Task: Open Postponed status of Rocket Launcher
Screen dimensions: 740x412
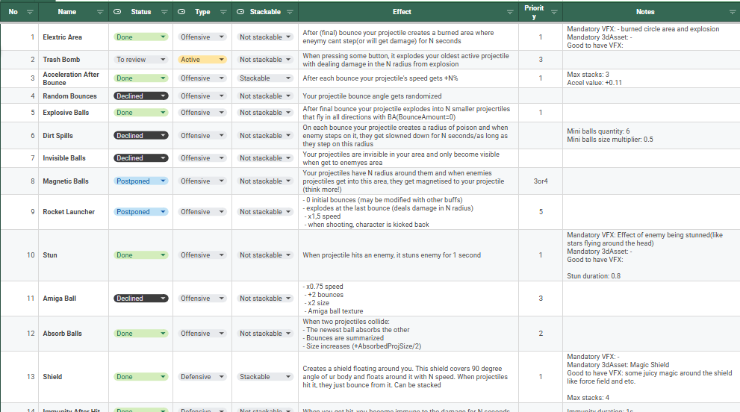Action: tap(140, 212)
